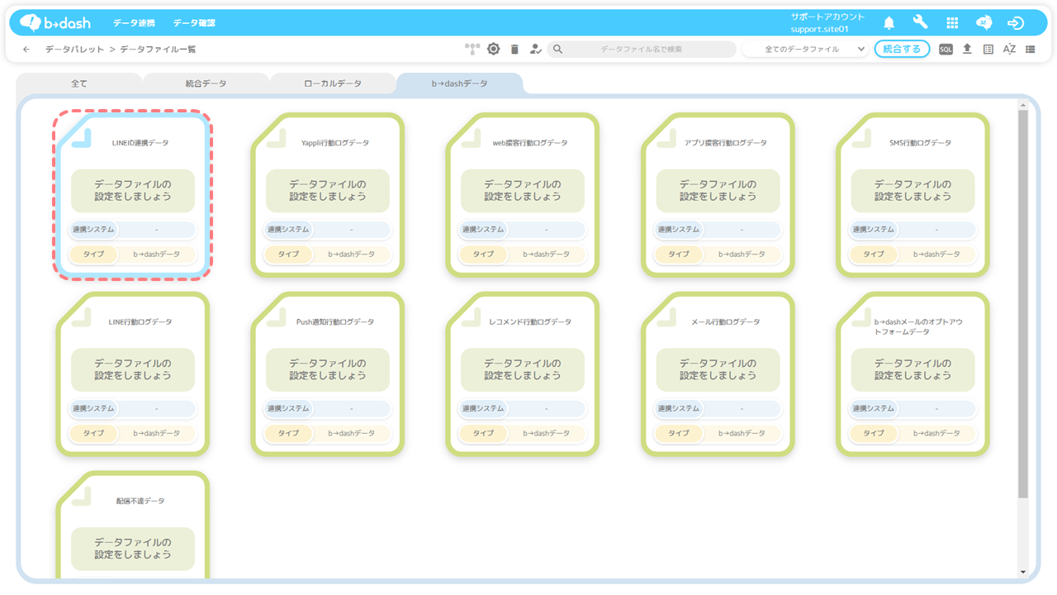
Task: Select the レコメンド行動ログデータ card
Action: coord(523,374)
